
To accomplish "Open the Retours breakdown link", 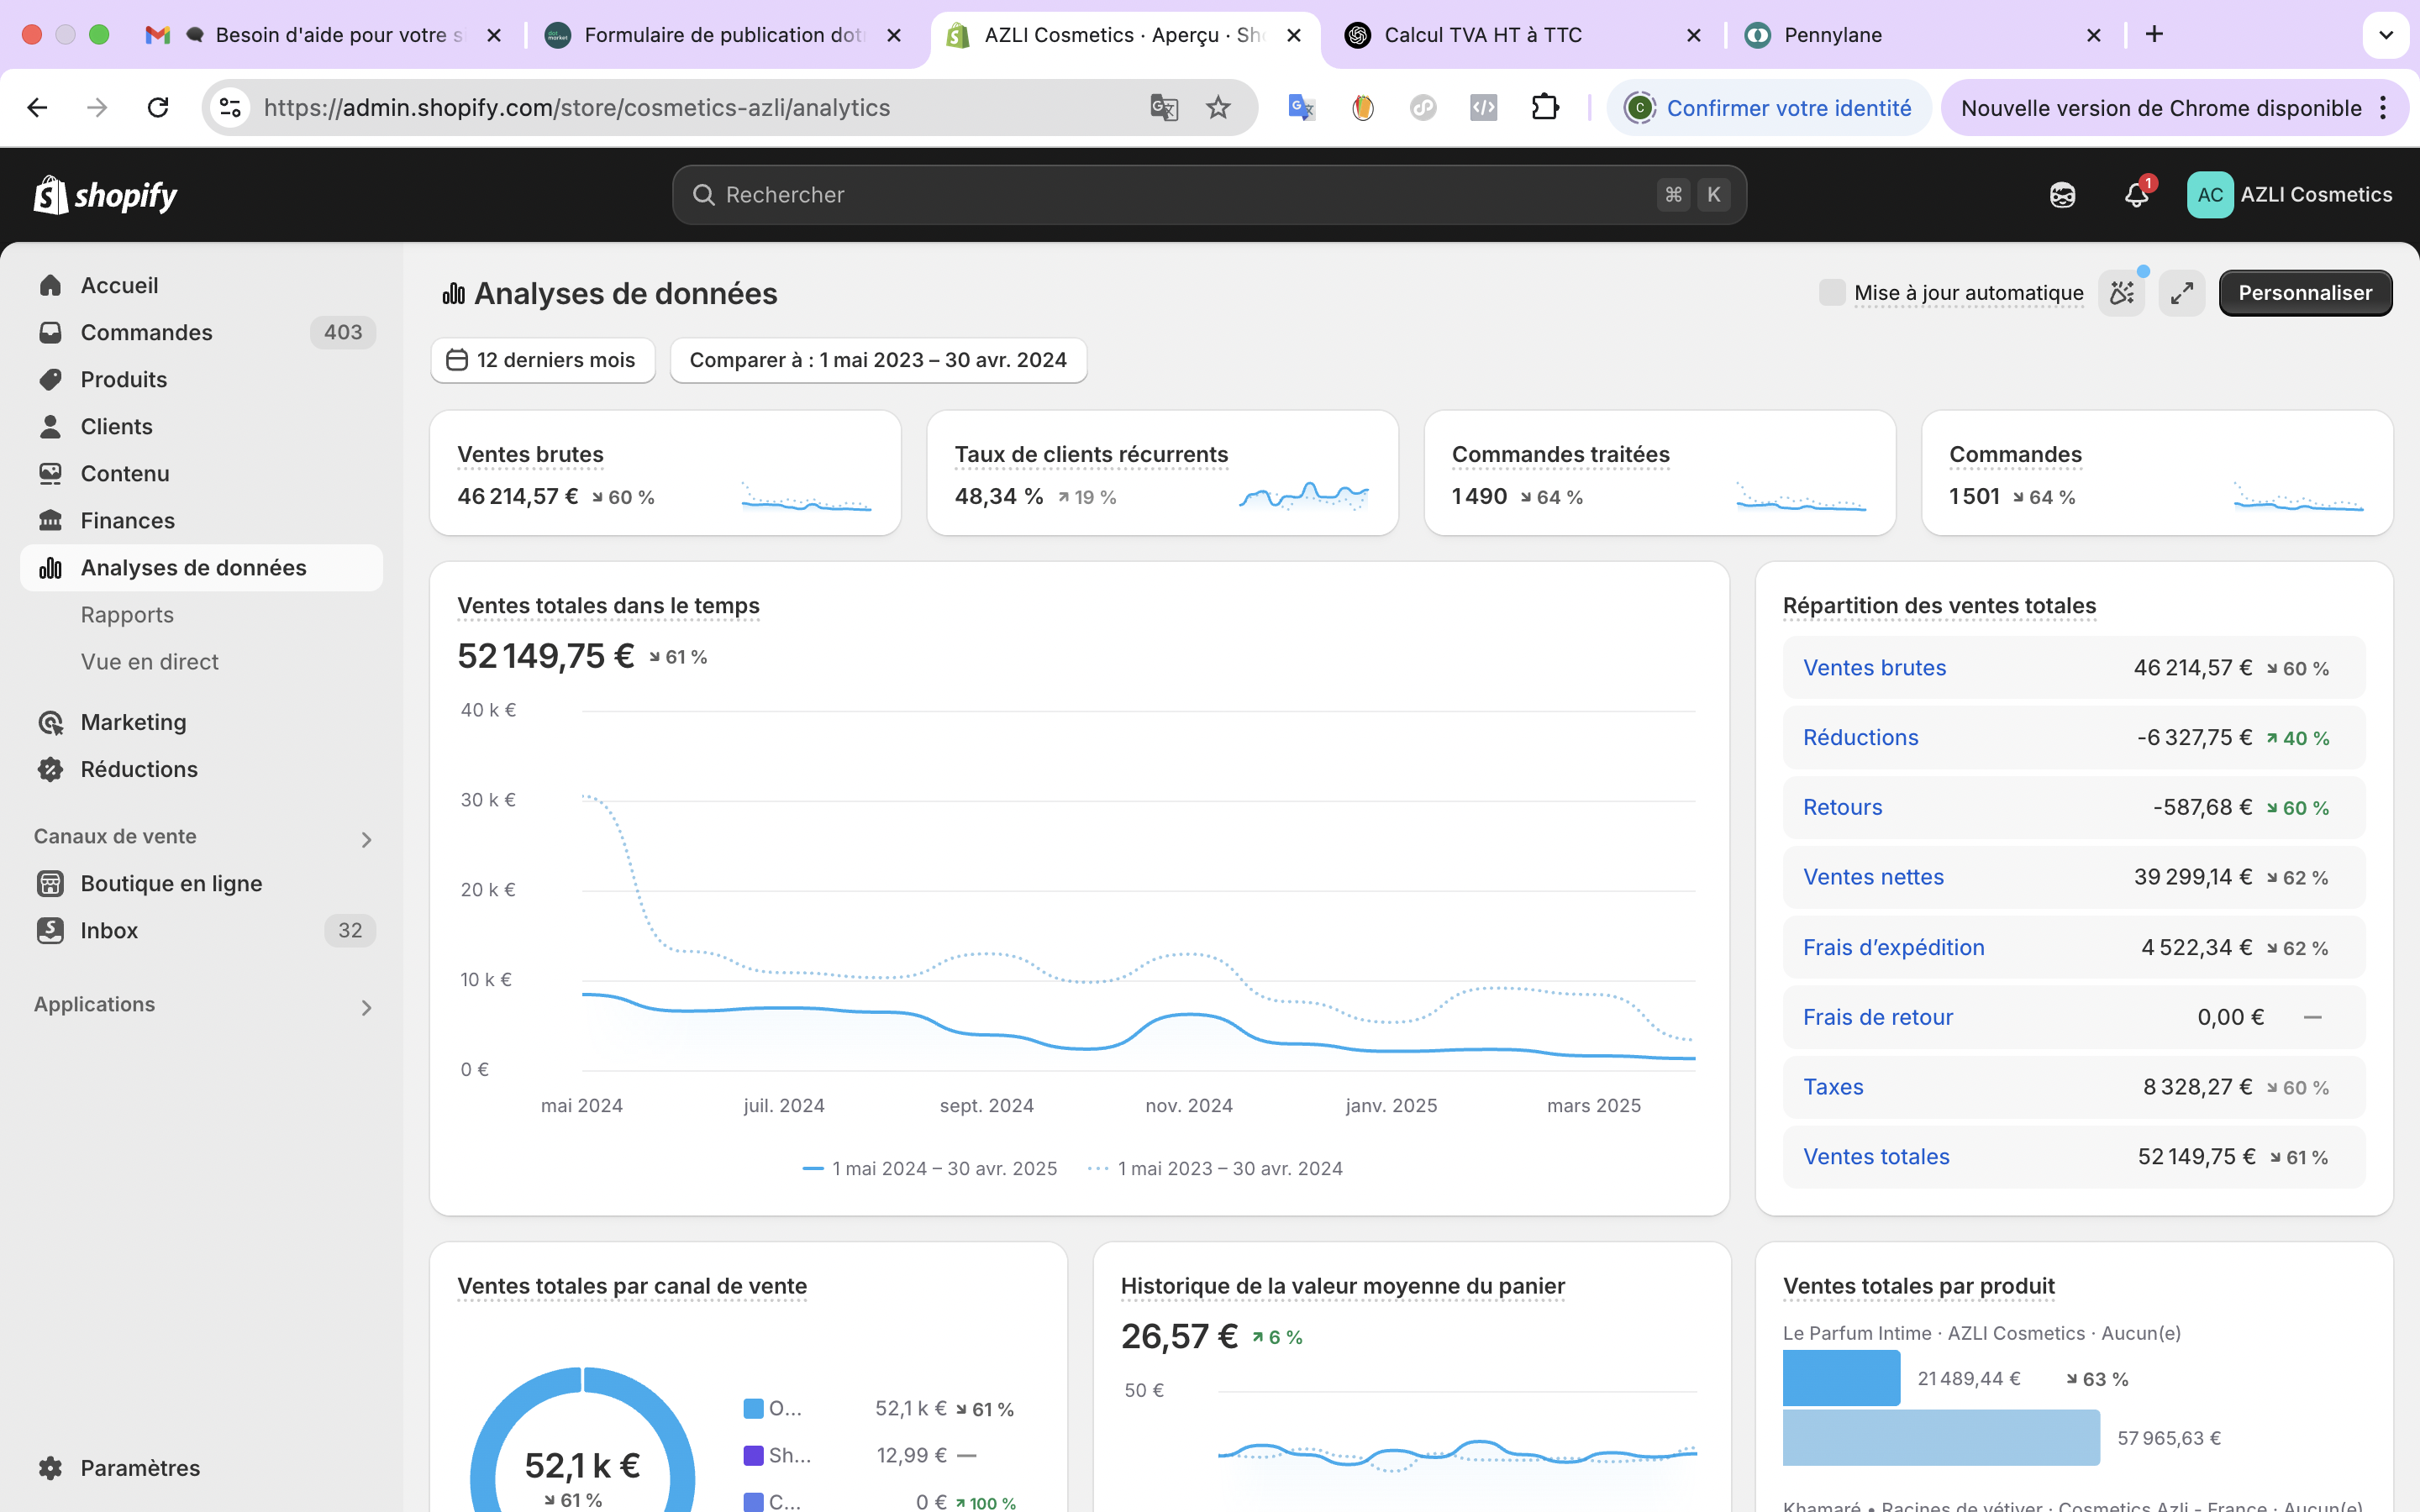I will click(x=1842, y=808).
